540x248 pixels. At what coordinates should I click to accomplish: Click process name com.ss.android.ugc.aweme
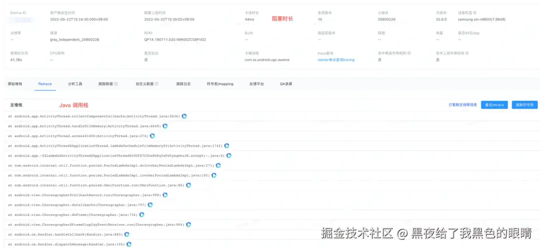point(267,59)
